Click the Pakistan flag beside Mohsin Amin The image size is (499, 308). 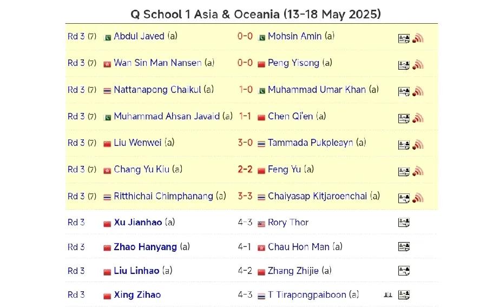[x=262, y=37]
